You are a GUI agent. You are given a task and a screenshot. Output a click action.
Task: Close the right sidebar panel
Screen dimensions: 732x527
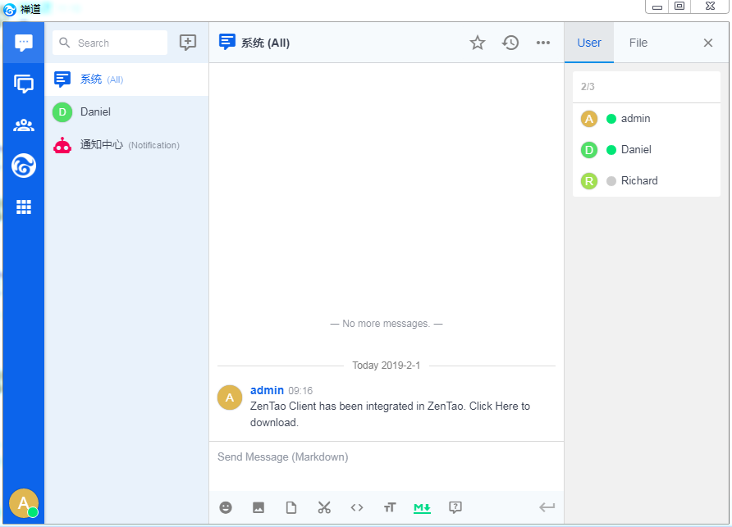point(708,43)
